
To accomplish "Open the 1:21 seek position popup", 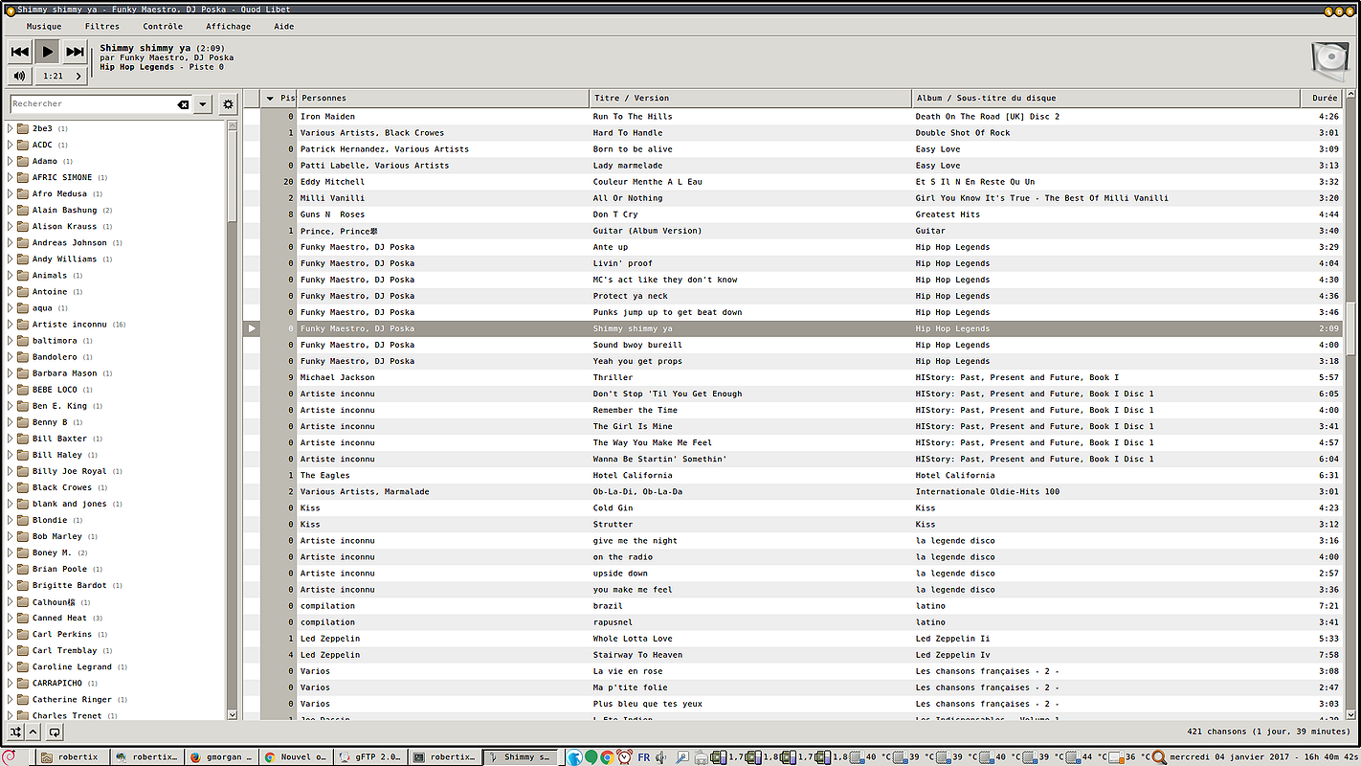I will point(60,76).
